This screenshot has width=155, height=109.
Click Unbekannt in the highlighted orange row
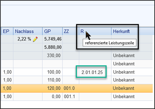123,88
